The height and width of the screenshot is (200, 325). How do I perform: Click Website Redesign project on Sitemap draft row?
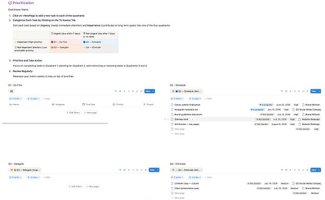309,119
